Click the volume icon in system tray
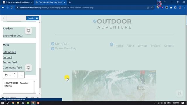Screen dimensions: 187x105 click(x=162, y=103)
